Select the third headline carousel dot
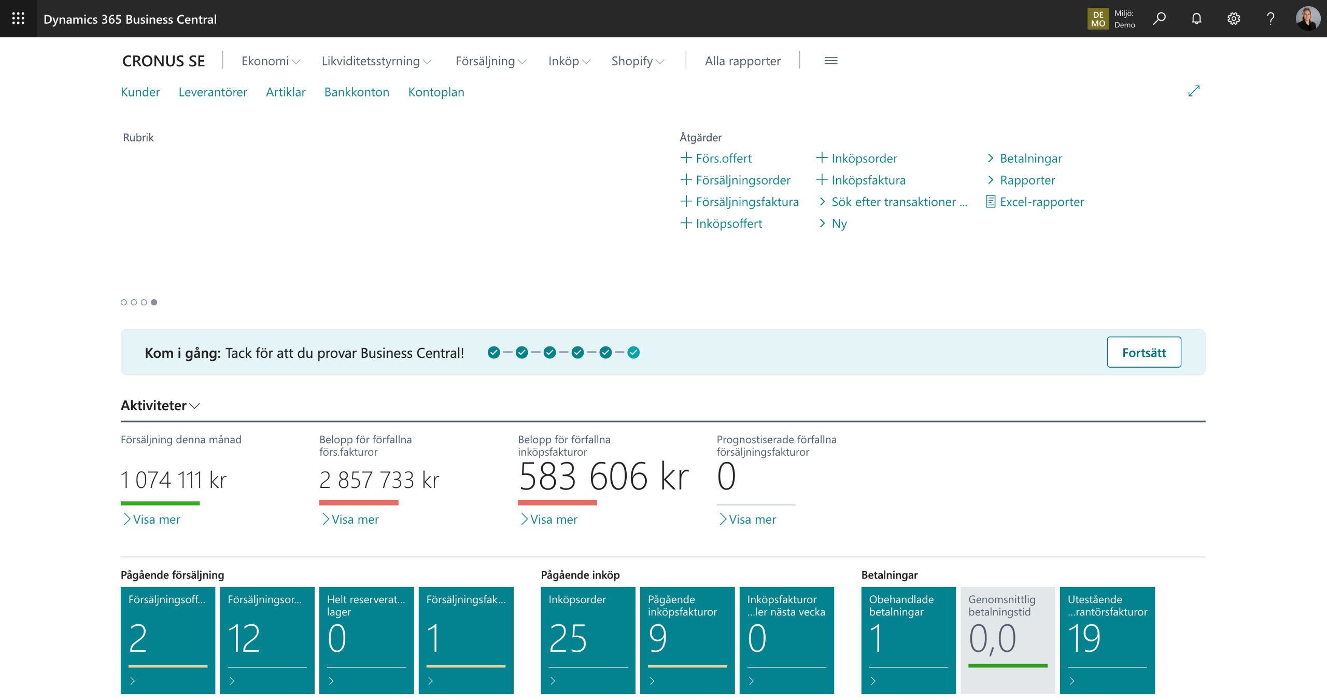This screenshot has height=700, width=1327. click(x=144, y=302)
